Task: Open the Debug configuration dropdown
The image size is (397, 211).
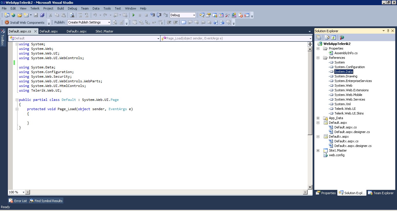Action: [194, 15]
